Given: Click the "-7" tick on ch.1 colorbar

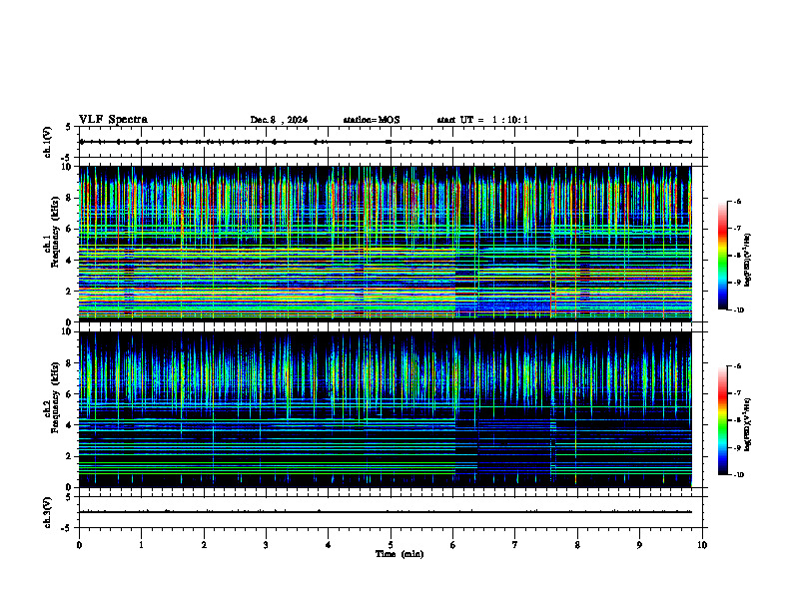Looking at the screenshot, I should [x=737, y=229].
